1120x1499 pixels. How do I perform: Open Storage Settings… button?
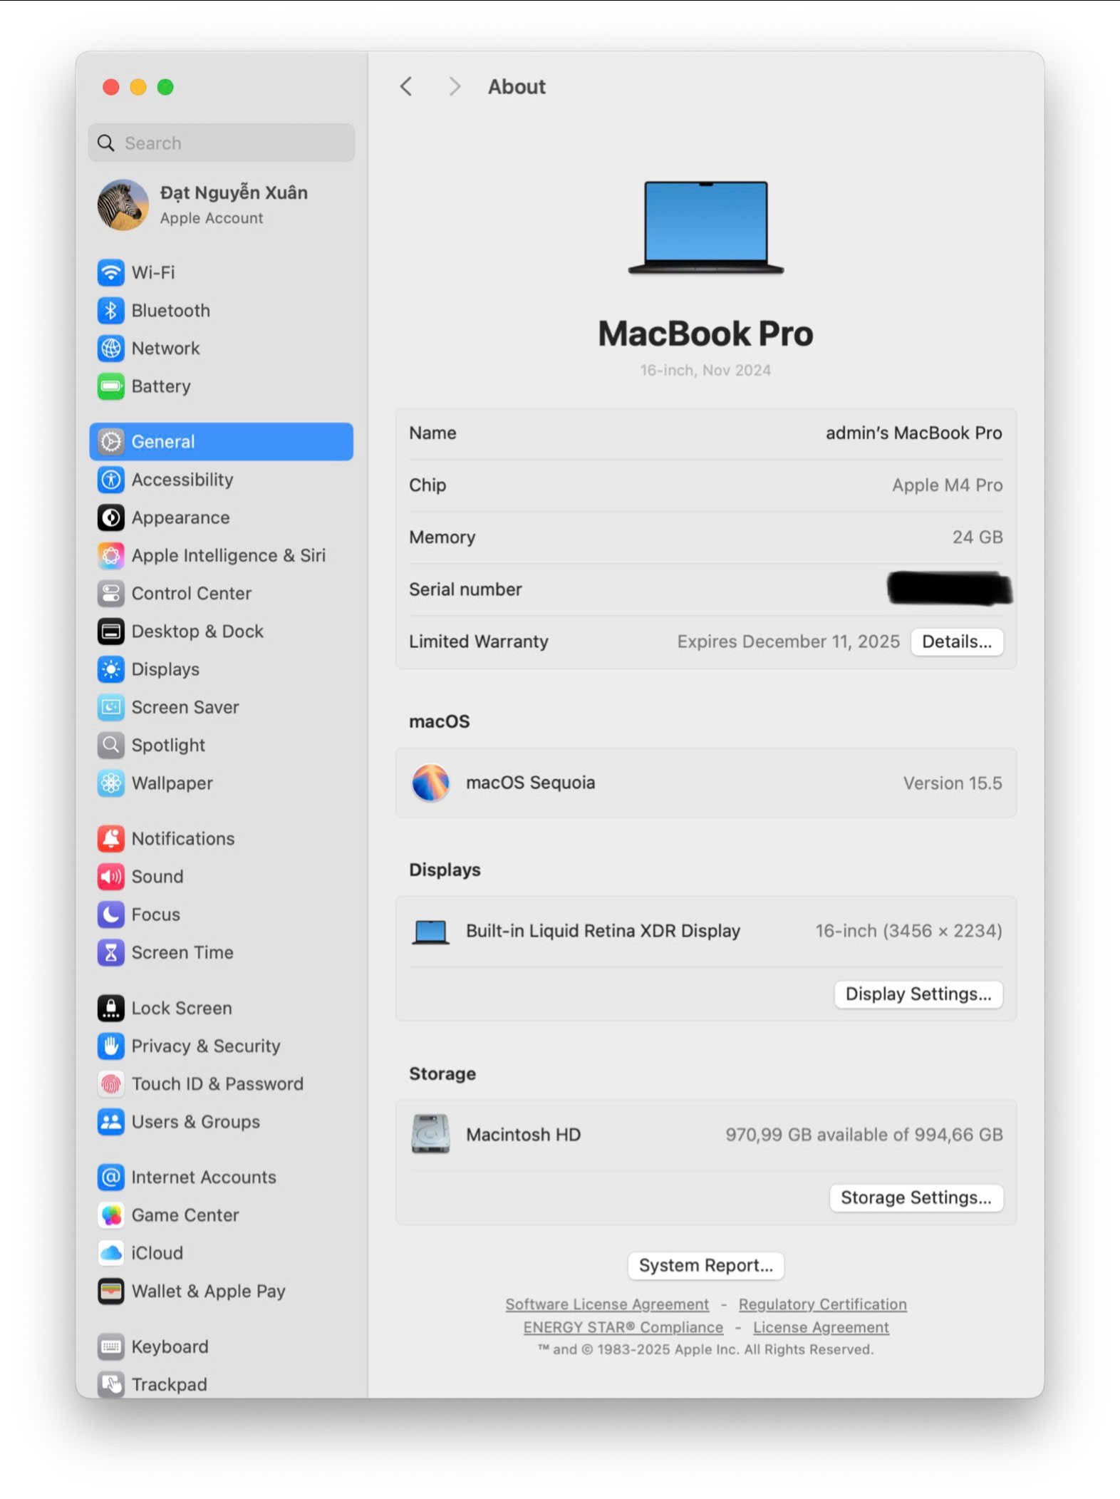(x=916, y=1197)
